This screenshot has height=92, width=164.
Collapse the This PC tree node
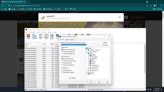coord(87,53)
